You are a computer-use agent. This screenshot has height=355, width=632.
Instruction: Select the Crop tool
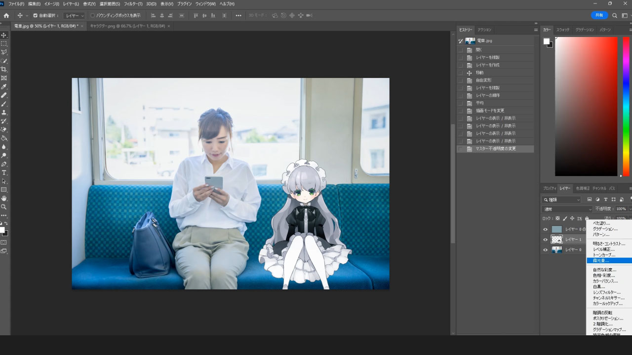click(x=4, y=70)
